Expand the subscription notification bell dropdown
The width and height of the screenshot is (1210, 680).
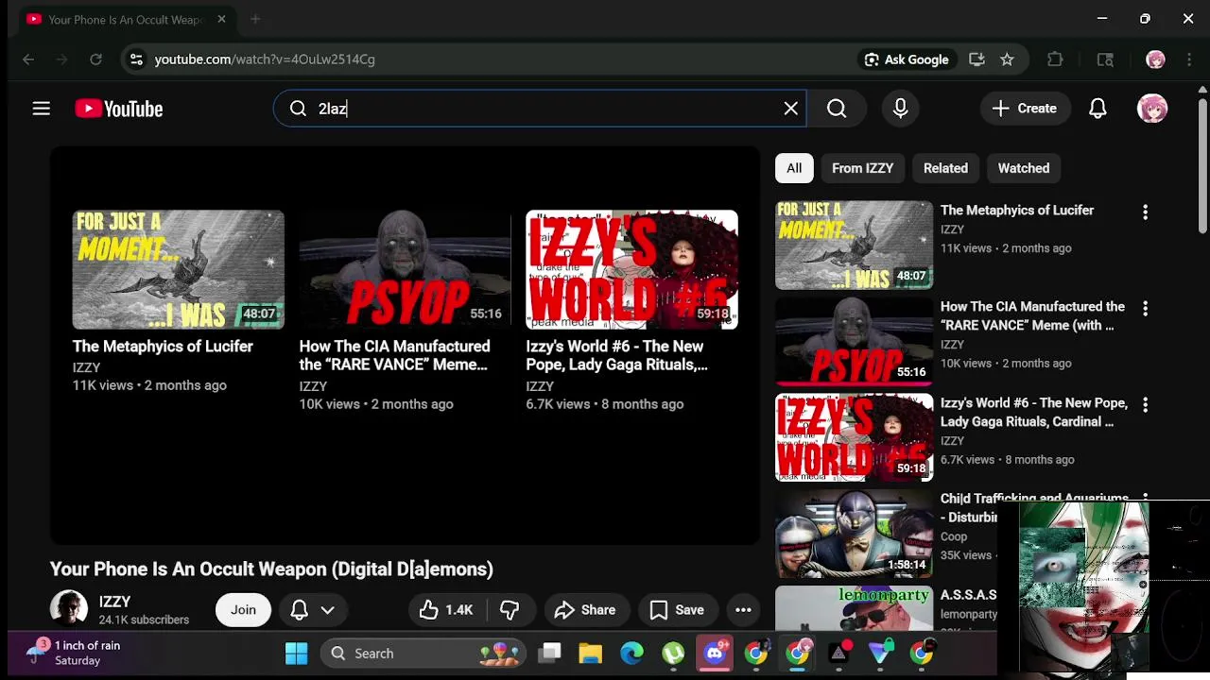[313, 610]
